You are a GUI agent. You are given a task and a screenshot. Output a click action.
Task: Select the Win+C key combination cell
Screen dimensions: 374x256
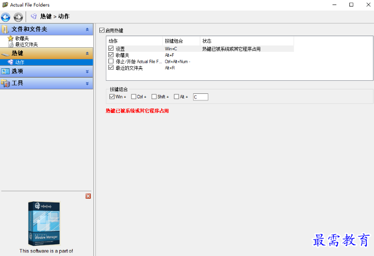(171, 49)
